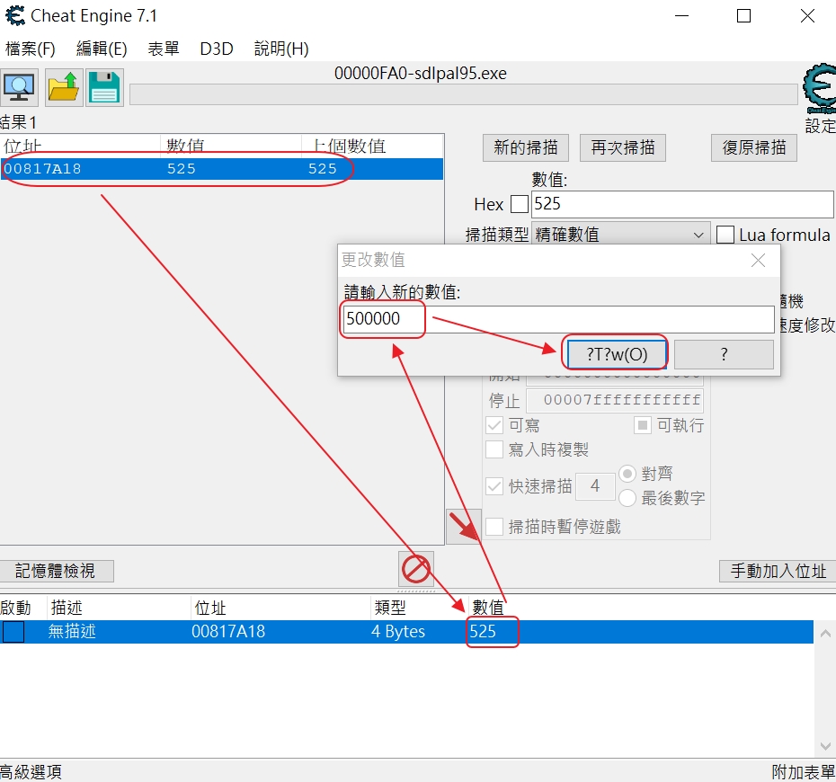Select the 對齊 radio button
Viewport: 836px width, 782px height.
point(627,474)
